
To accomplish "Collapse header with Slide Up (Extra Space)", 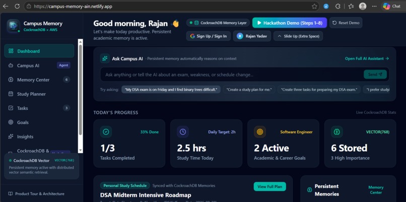I will [x=298, y=36].
